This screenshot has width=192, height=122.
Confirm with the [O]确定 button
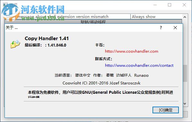point(166,110)
